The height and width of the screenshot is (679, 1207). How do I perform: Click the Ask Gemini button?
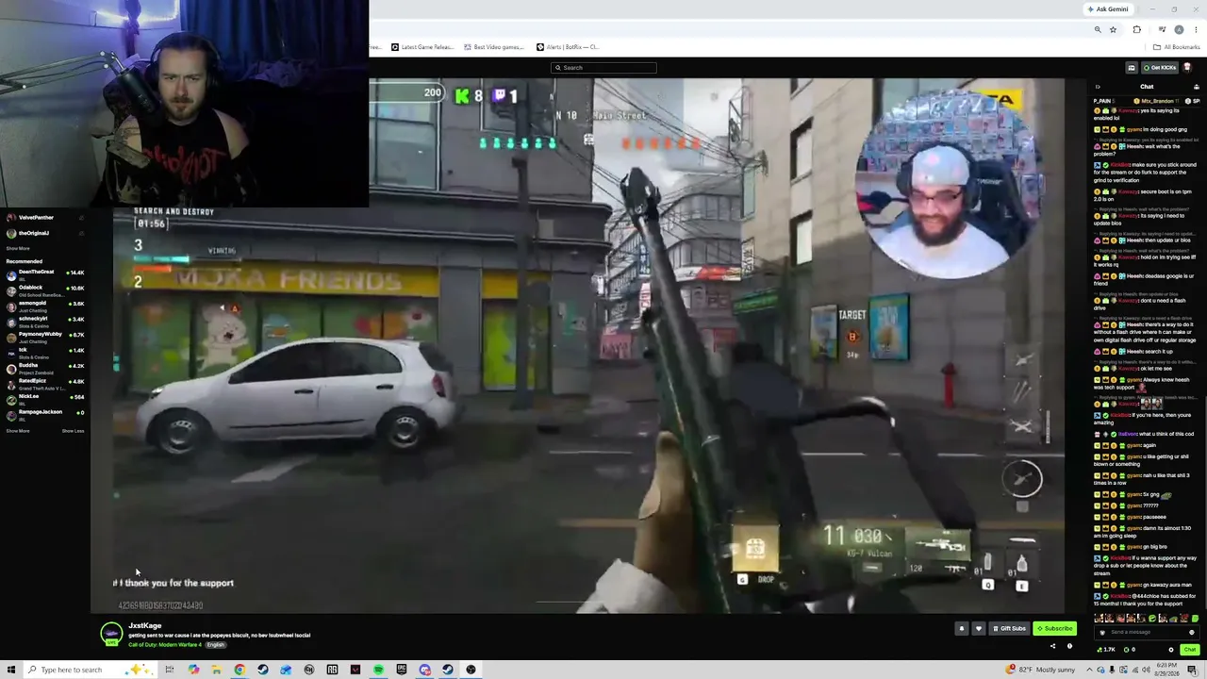1108,9
